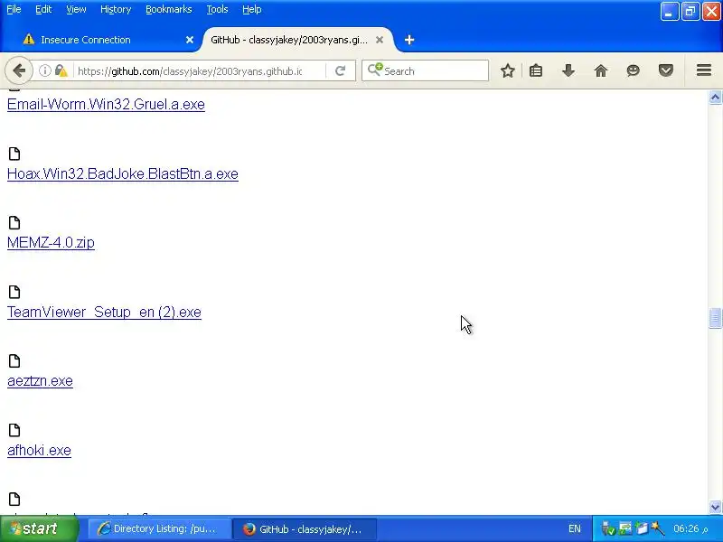Open Hoax.Win32.BadJoke.BlastBtn.a.exe link
Screen dimensions: 723x542
click(123, 174)
